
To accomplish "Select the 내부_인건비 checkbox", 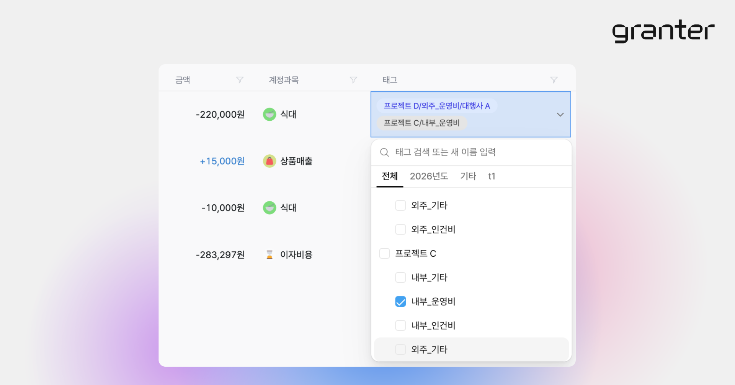I will [x=400, y=325].
